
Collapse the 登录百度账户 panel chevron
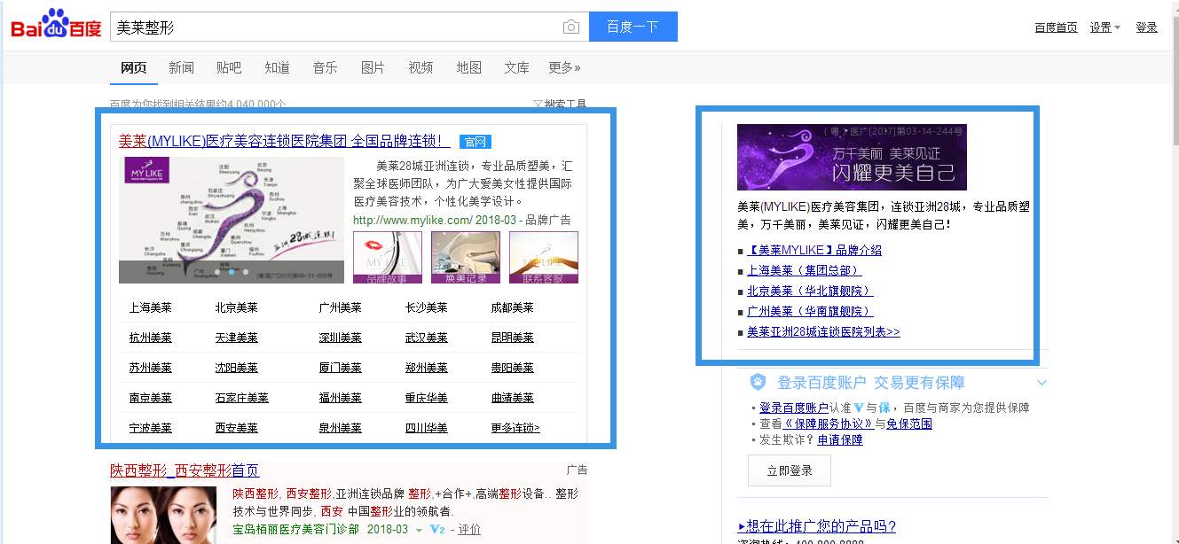point(1041,383)
